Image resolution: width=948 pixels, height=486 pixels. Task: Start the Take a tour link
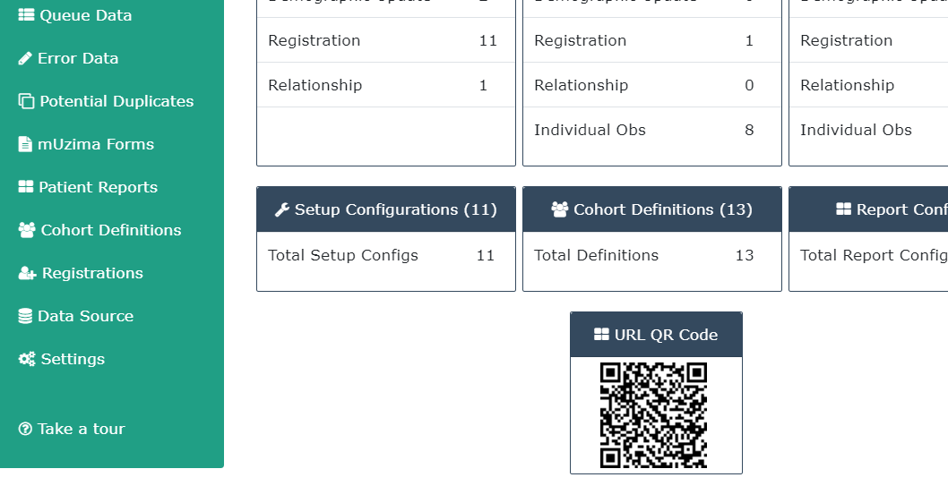click(x=72, y=429)
